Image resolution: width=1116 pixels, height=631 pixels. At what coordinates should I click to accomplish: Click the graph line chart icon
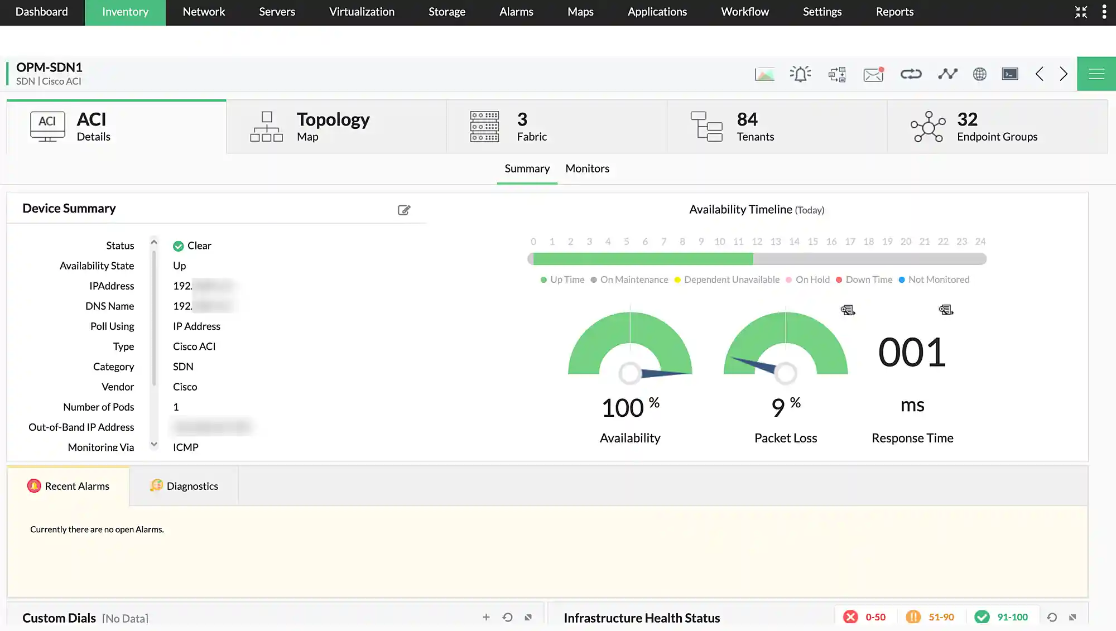pos(947,74)
